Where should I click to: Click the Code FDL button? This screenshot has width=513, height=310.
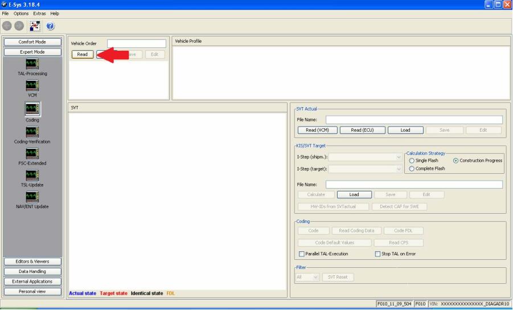(403, 231)
